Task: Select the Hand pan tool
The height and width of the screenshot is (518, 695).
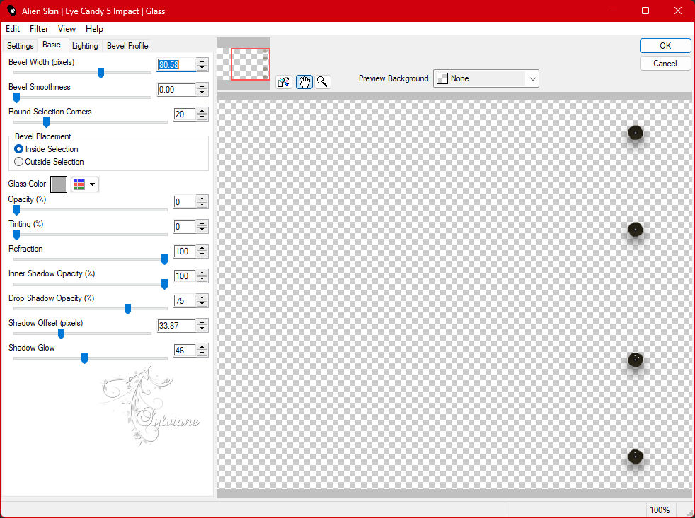Action: pyautogui.click(x=304, y=82)
